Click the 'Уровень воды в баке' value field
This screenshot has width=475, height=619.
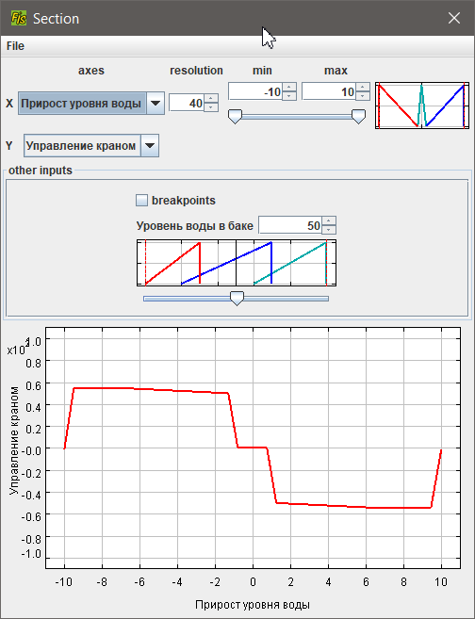pos(290,226)
